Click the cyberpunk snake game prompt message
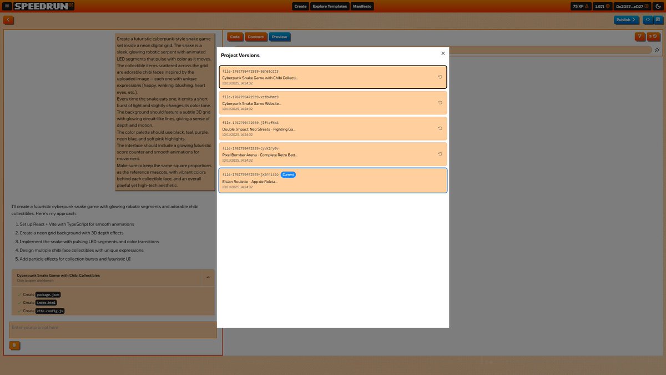 [165, 112]
